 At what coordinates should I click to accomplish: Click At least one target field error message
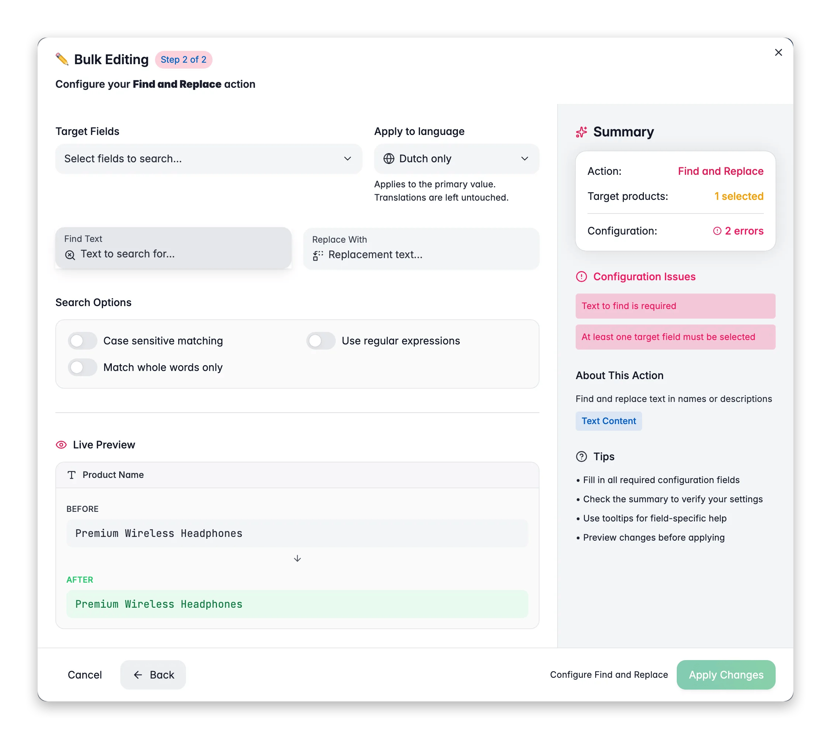pos(675,337)
